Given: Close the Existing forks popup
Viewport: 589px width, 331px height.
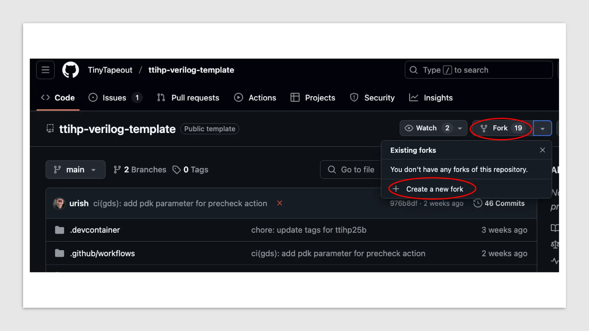Looking at the screenshot, I should pos(542,150).
